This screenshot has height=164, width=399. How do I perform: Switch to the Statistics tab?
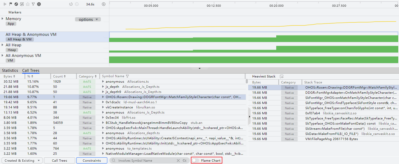[x=9, y=70]
